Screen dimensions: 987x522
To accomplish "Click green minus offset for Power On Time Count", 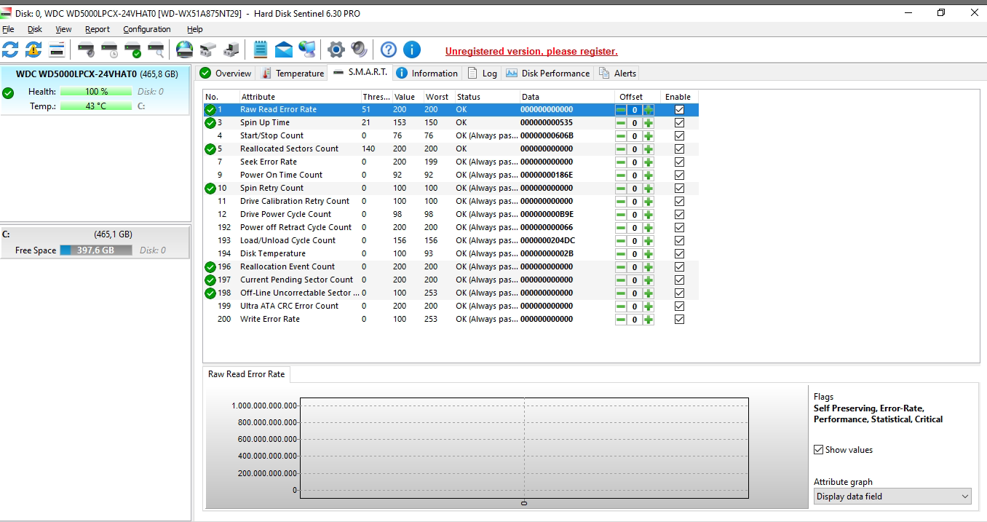I will (621, 175).
